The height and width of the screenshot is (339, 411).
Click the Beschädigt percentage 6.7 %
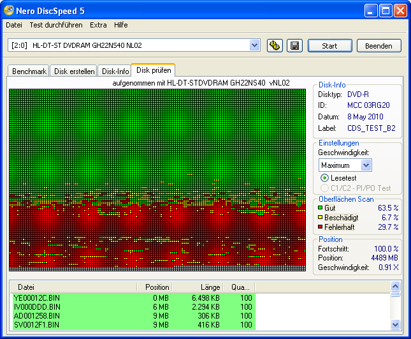(390, 217)
